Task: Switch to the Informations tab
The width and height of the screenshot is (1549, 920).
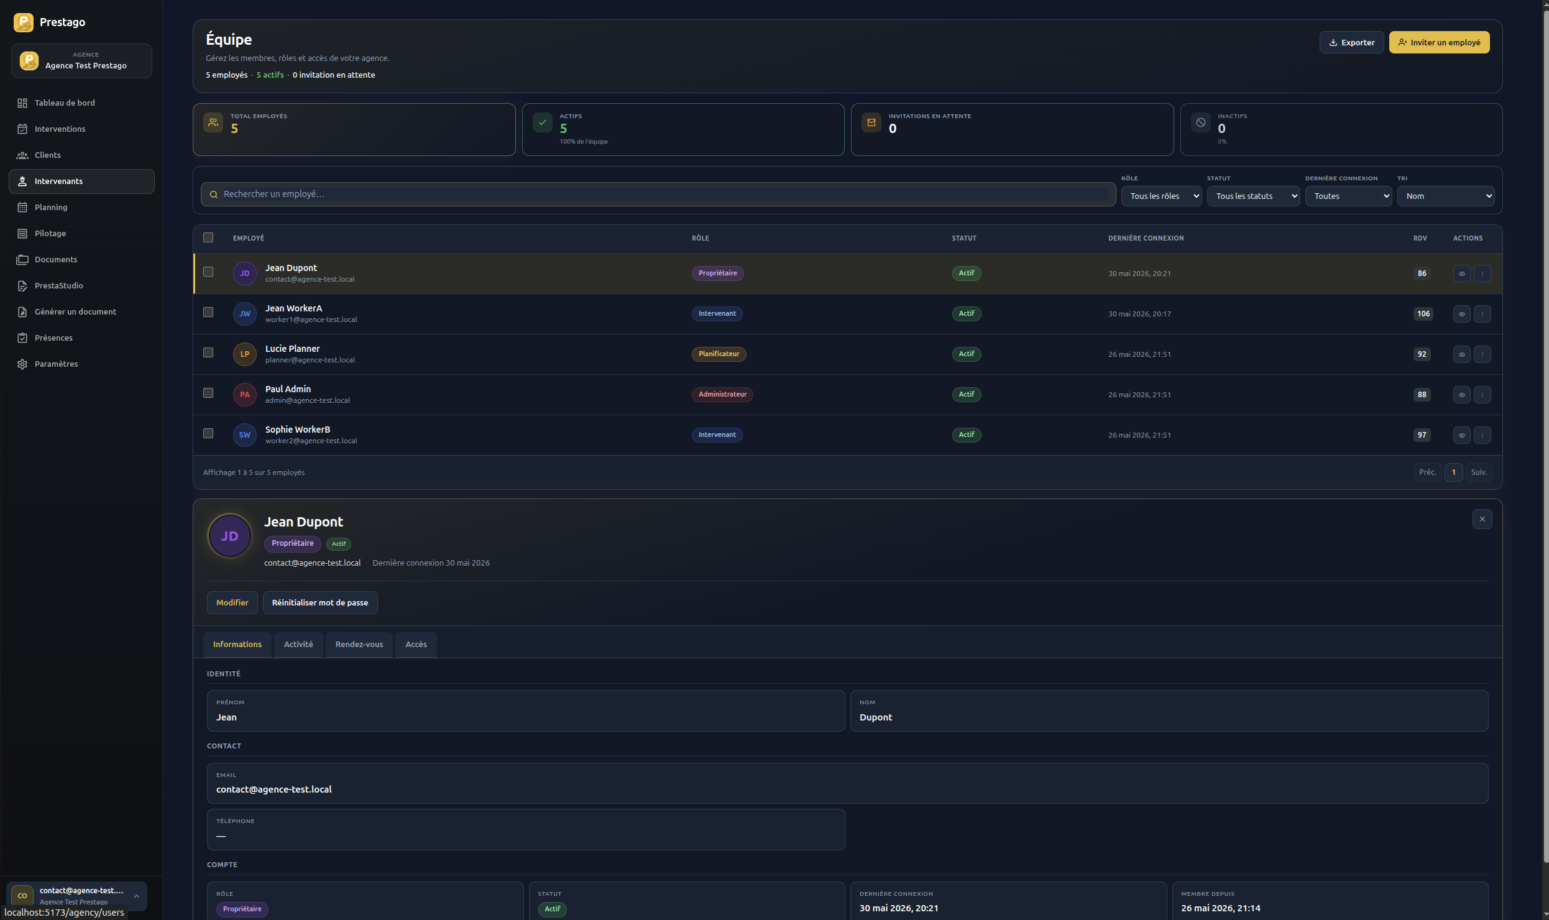Action: (x=237, y=645)
